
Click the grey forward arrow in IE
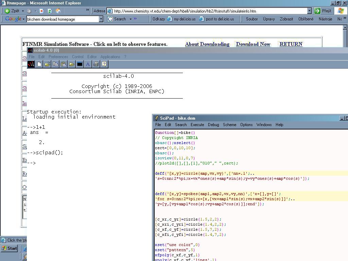(29, 11)
